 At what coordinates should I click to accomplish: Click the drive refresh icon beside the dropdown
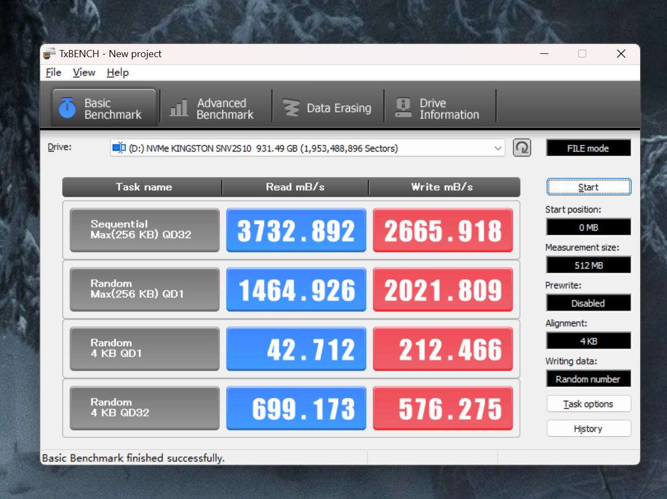coord(521,147)
